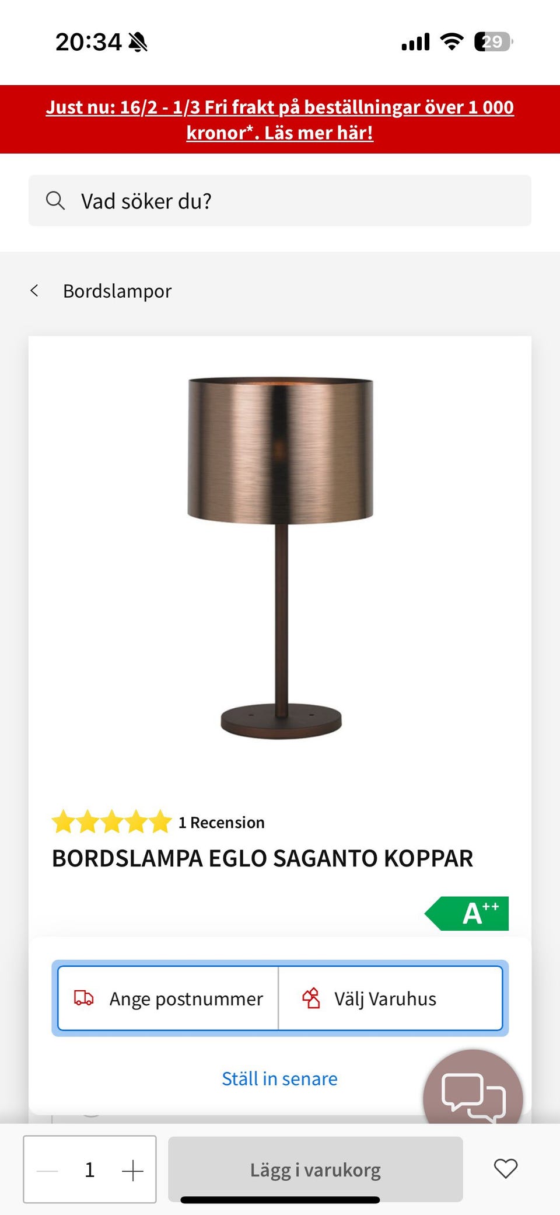Open the 1 Recension reviews link
Screen dimensions: 560x1215
222,822
